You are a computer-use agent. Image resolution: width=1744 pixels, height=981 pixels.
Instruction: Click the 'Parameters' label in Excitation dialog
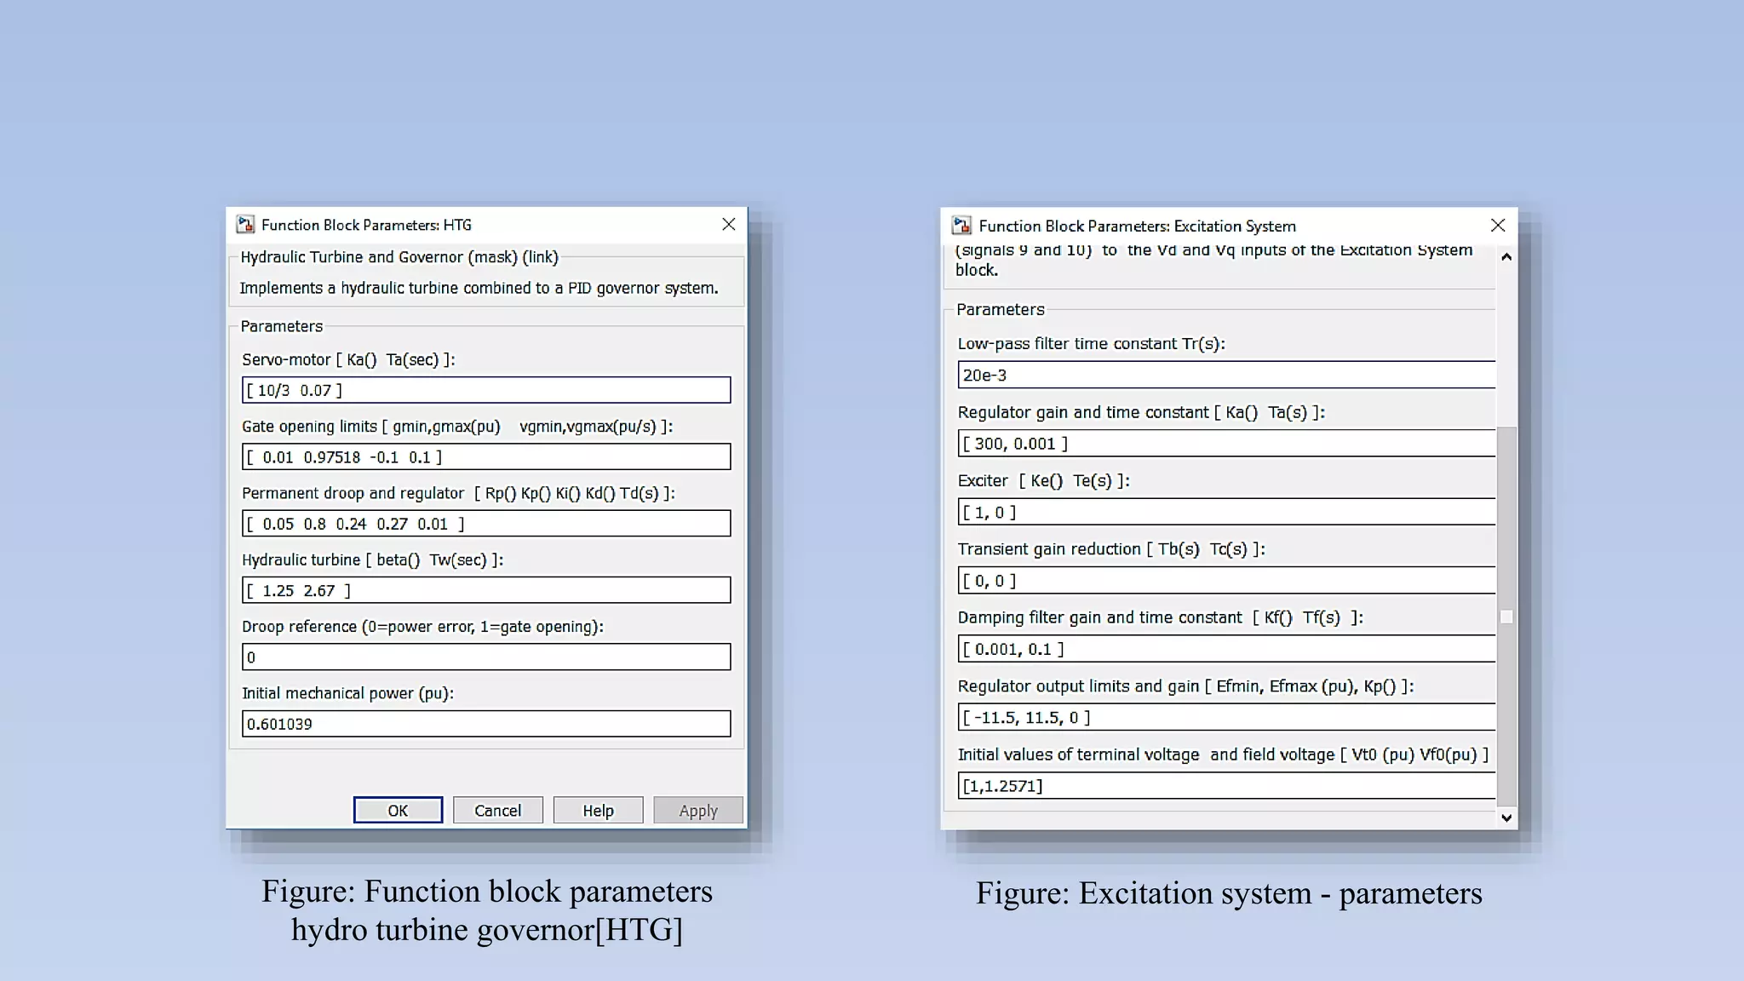coord(1000,309)
